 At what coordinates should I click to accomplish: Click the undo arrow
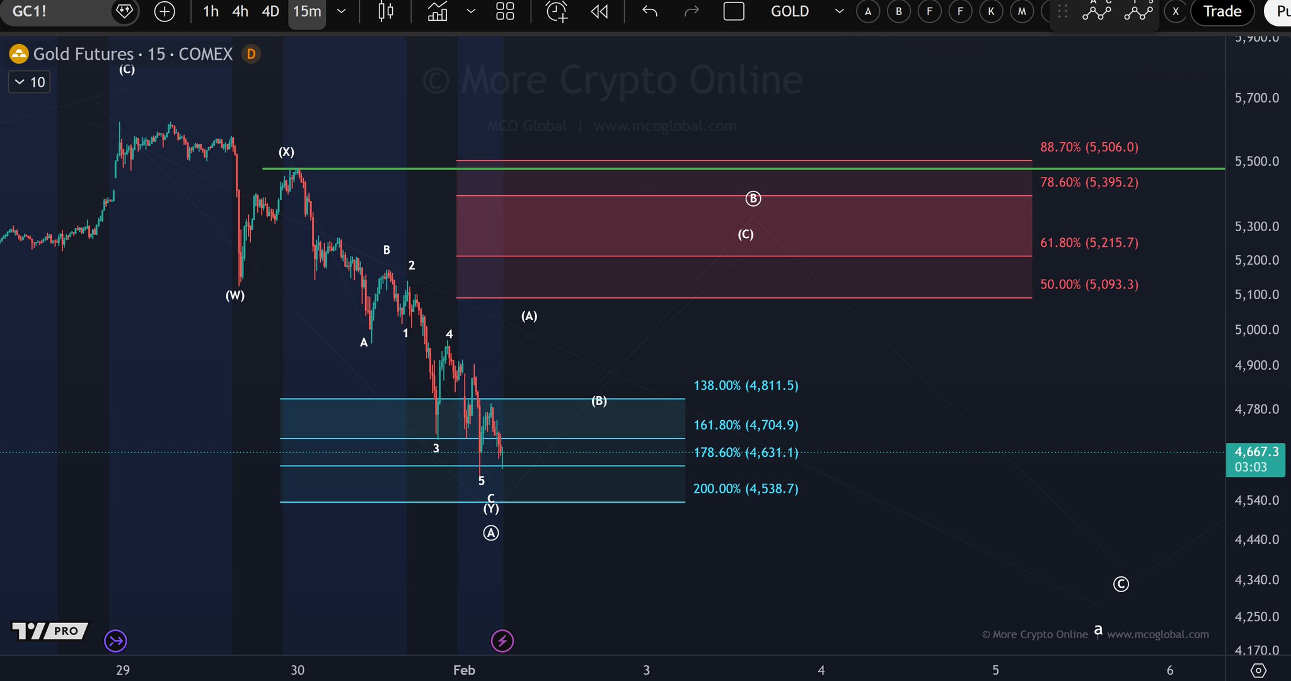pos(650,11)
